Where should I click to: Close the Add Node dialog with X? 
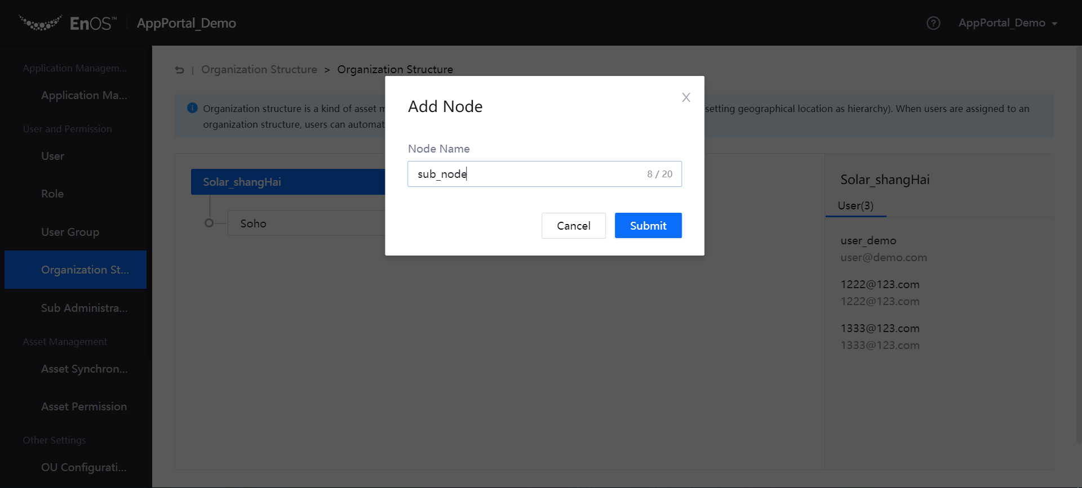click(x=686, y=97)
